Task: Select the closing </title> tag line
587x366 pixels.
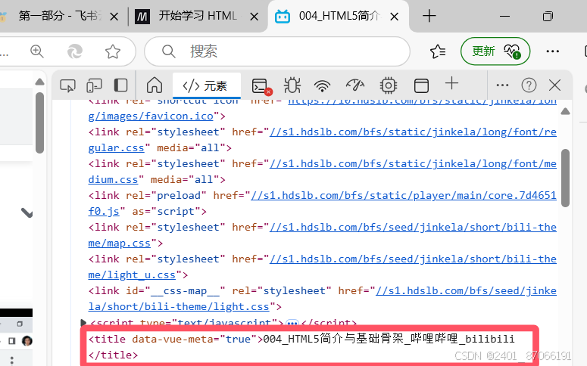Action: [x=113, y=355]
